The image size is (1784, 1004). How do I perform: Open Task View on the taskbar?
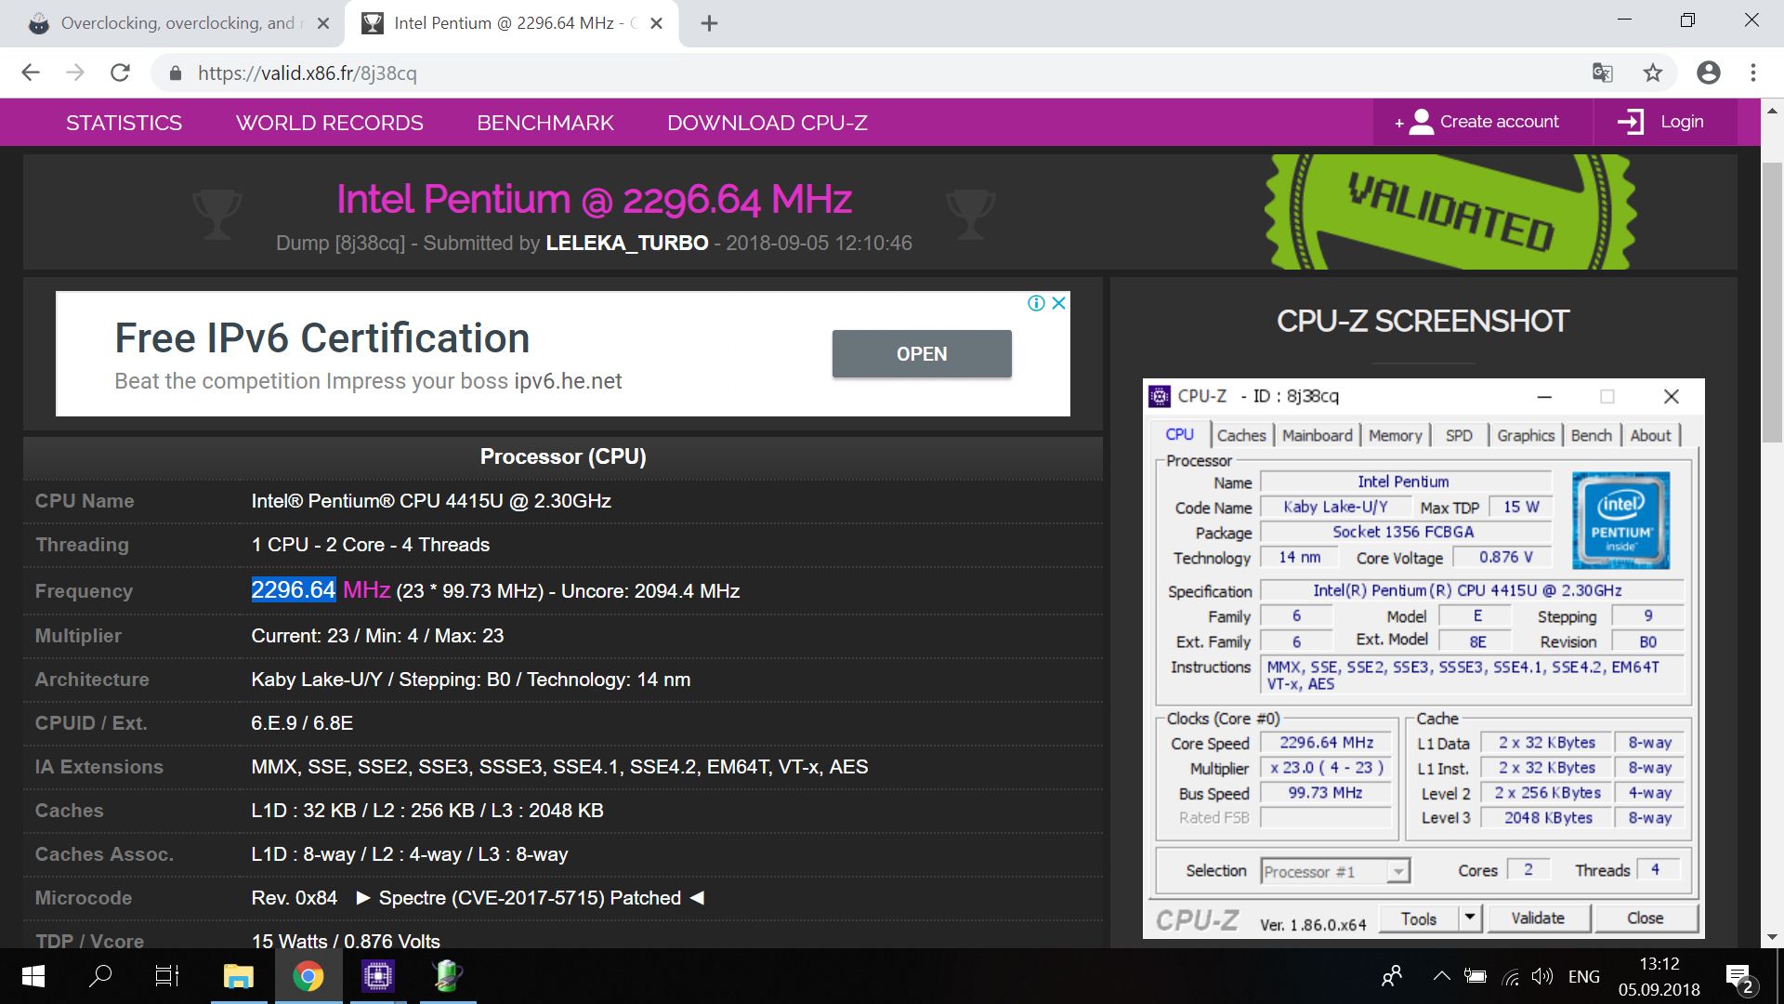click(167, 976)
